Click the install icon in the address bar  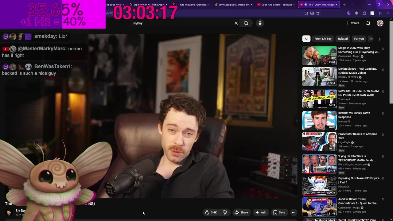312,13
